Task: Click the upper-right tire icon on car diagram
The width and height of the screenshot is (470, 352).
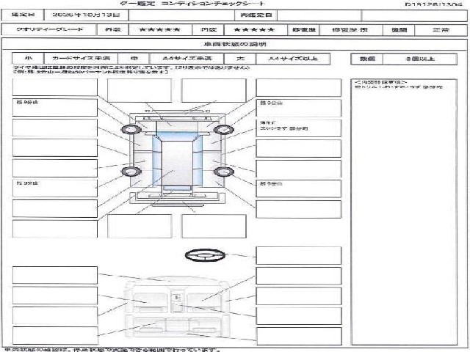Action: pyautogui.click(x=223, y=129)
